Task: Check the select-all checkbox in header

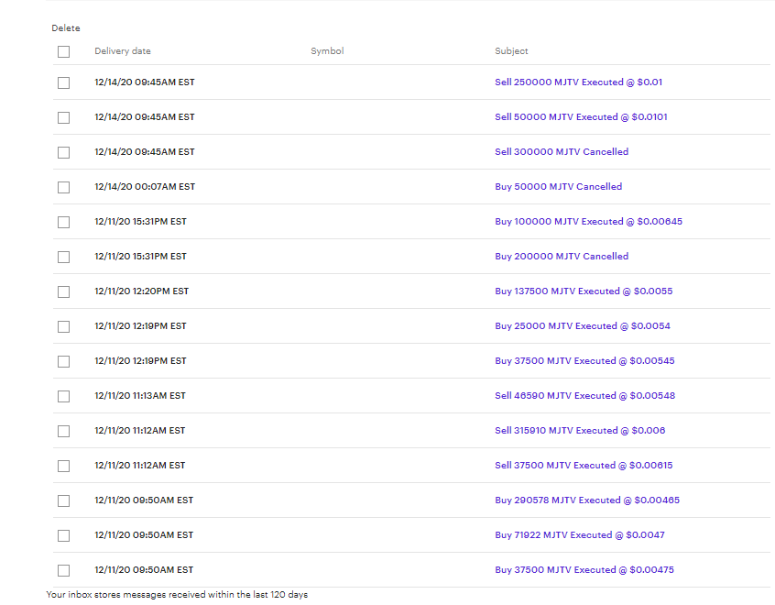Action: pos(63,51)
